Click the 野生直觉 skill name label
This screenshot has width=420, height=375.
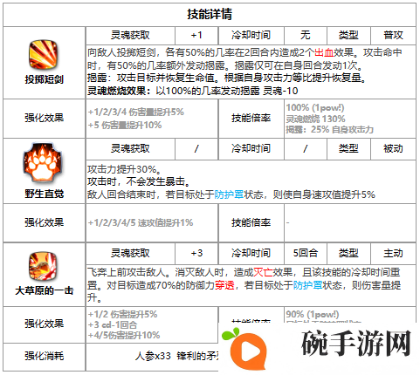[44, 194]
